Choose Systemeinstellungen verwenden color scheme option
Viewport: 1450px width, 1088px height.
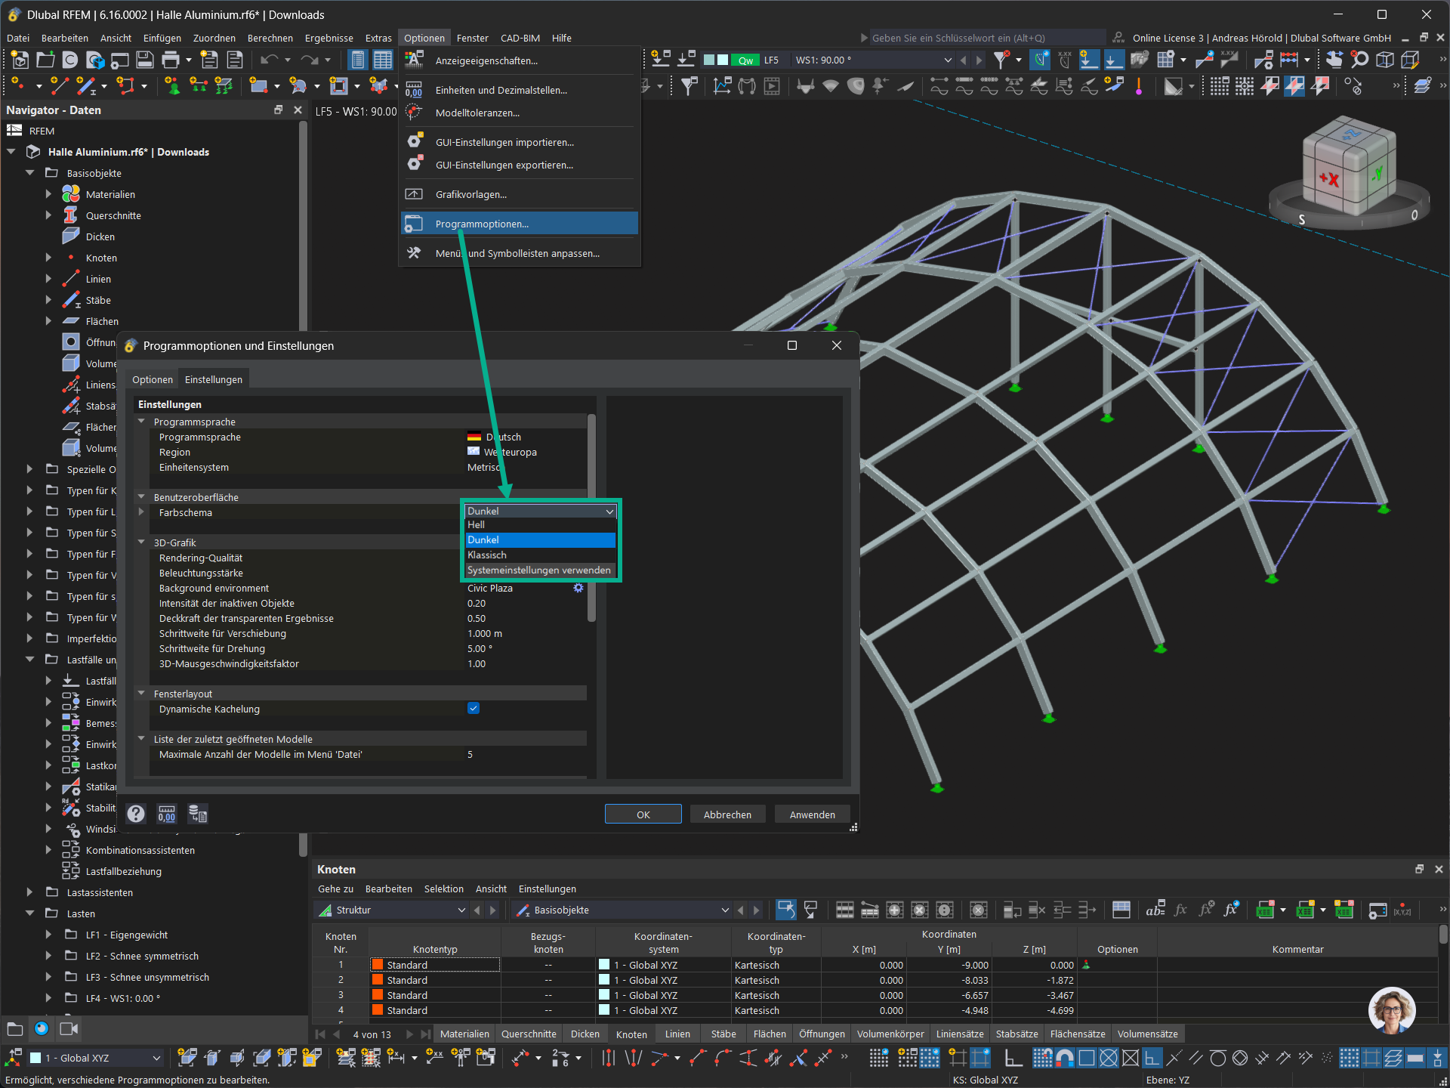point(540,570)
